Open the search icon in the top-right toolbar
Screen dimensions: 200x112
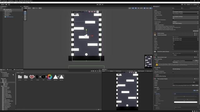coord(185,5)
